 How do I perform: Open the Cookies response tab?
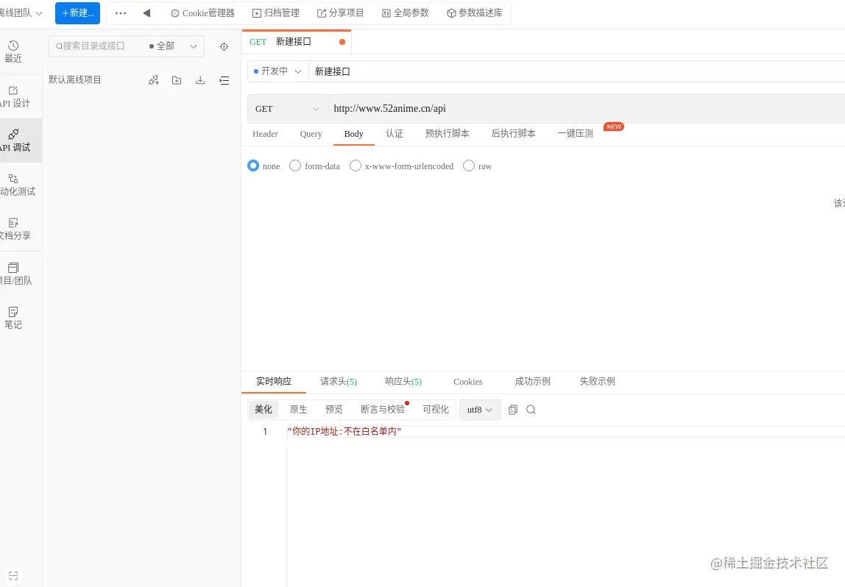(468, 382)
